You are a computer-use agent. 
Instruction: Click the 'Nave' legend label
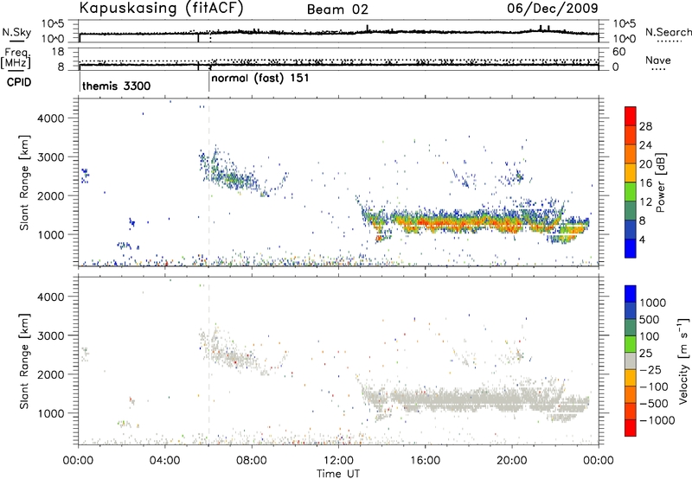(x=658, y=60)
